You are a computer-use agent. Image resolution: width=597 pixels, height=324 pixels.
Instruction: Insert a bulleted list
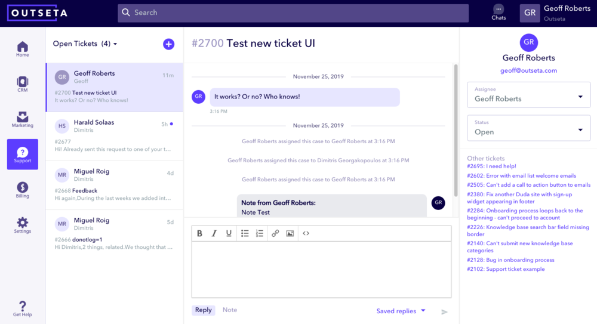[245, 233]
